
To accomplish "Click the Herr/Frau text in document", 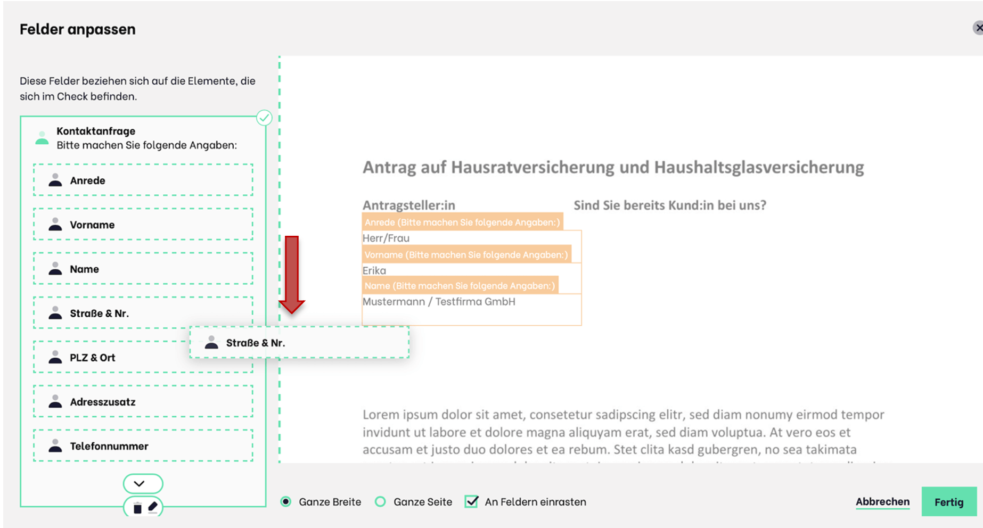I will pyautogui.click(x=386, y=238).
